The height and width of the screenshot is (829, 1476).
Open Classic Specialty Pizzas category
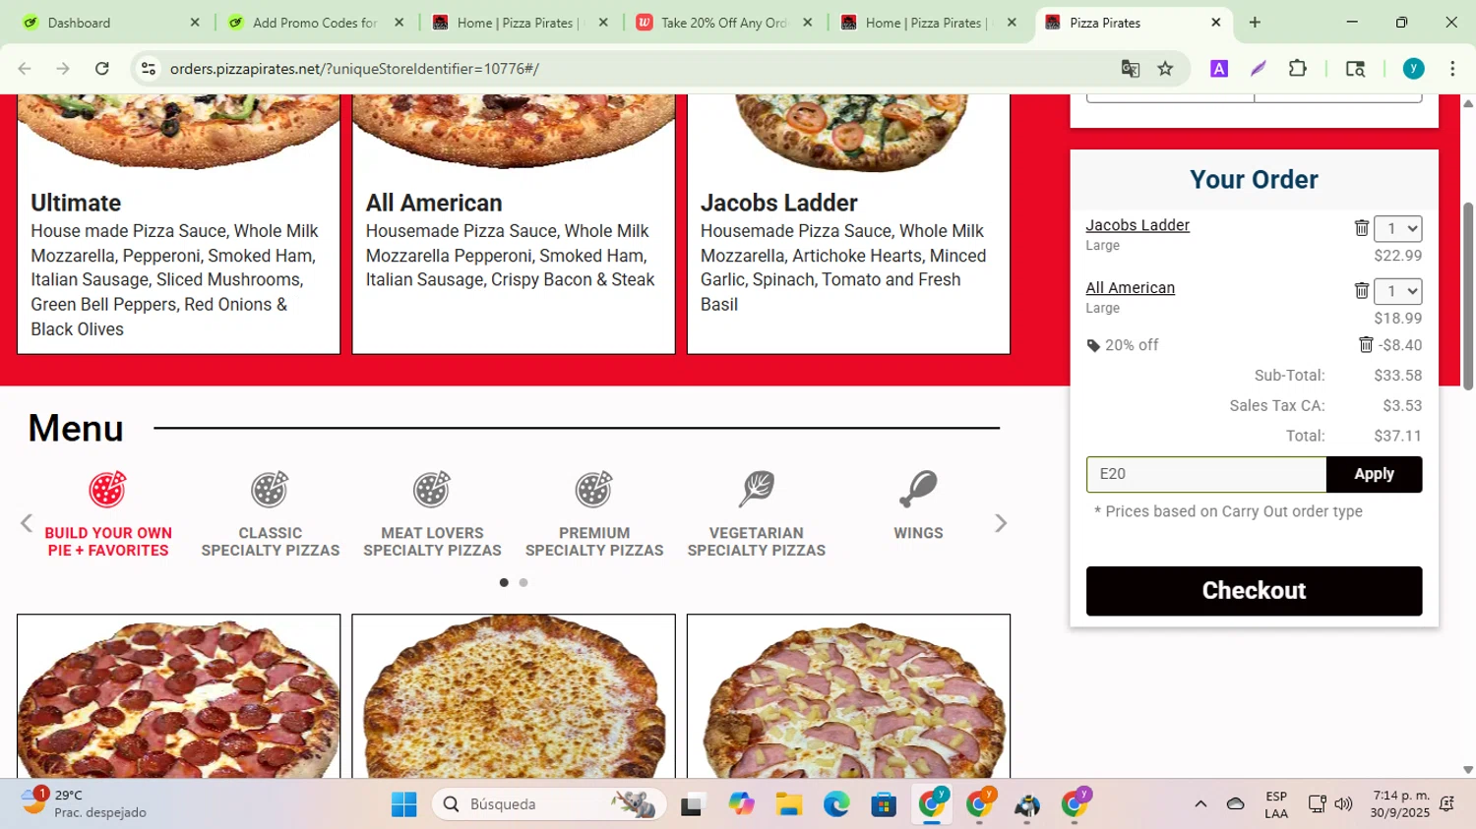(270, 514)
